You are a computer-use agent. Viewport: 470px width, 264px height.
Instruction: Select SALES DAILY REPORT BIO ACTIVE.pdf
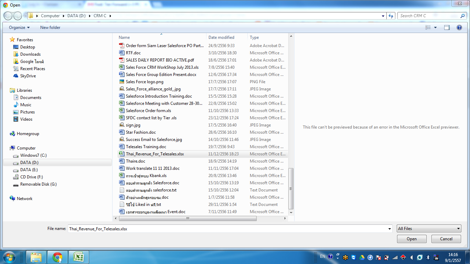click(x=160, y=60)
